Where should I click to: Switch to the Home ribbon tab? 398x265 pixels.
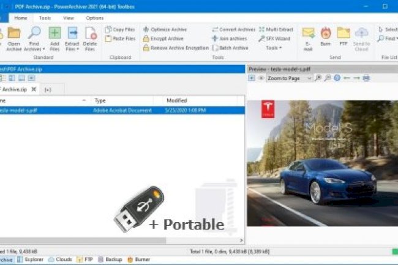21,18
